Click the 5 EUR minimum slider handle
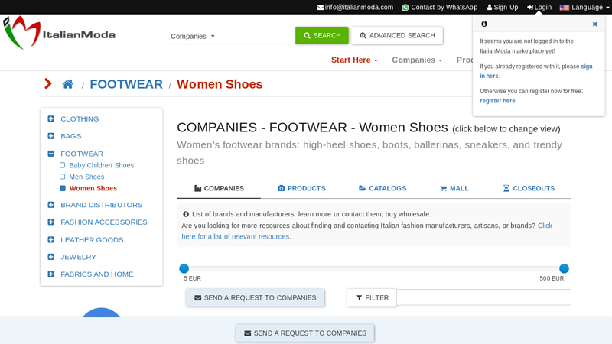The width and height of the screenshot is (612, 344). tap(184, 268)
